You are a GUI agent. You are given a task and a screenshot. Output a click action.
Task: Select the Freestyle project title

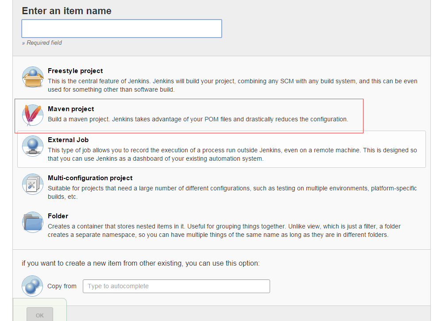point(75,71)
